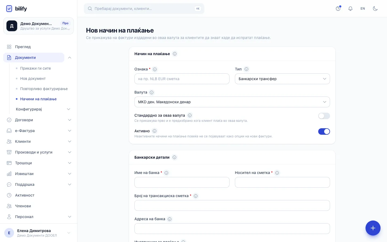Click the Носител на сметка input field
Image resolution: width=387 pixels, height=242 pixels.
coord(282,182)
